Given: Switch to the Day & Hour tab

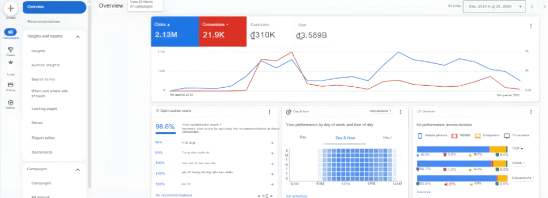Looking at the screenshot, I should tap(345, 138).
